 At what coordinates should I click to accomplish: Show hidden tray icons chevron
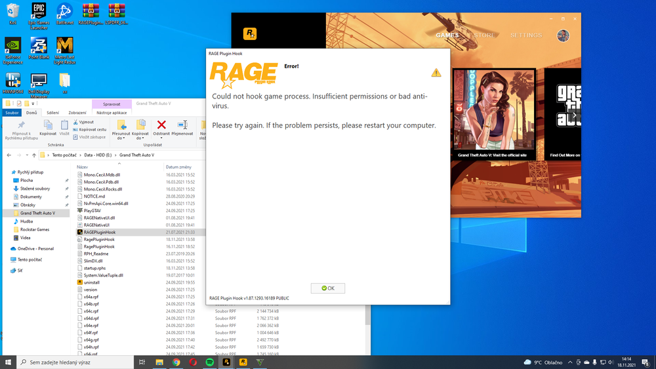point(570,362)
